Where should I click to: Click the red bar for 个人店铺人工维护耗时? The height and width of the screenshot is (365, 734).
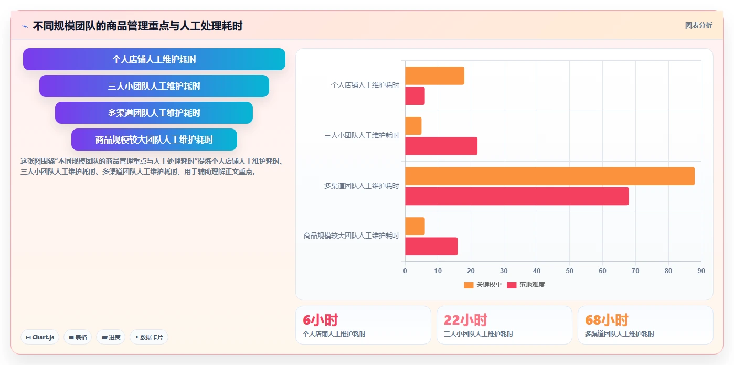coord(414,96)
